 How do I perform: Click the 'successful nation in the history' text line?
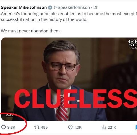(x=44, y=19)
